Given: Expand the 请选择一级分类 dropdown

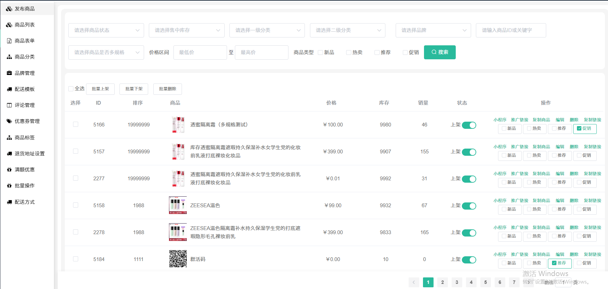Looking at the screenshot, I should point(267,30).
